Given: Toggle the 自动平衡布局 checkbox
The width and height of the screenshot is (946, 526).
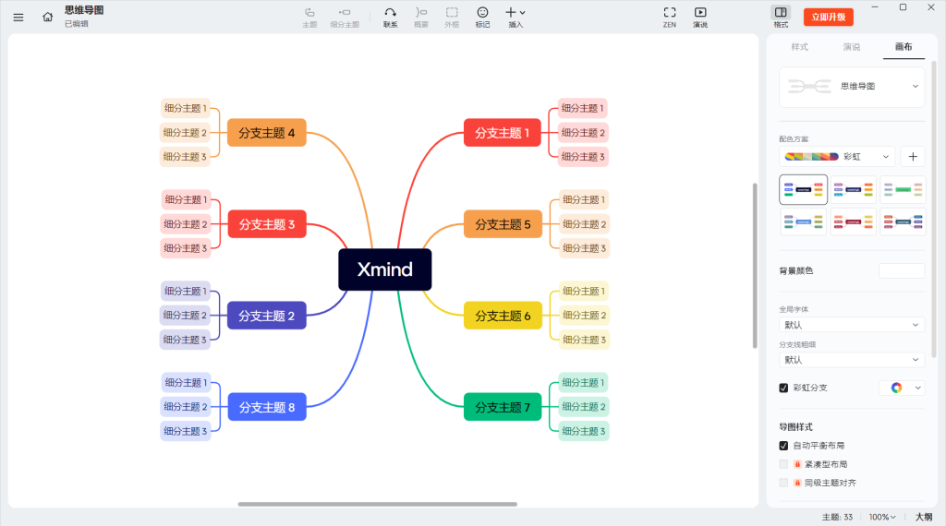Looking at the screenshot, I should pyautogui.click(x=783, y=446).
